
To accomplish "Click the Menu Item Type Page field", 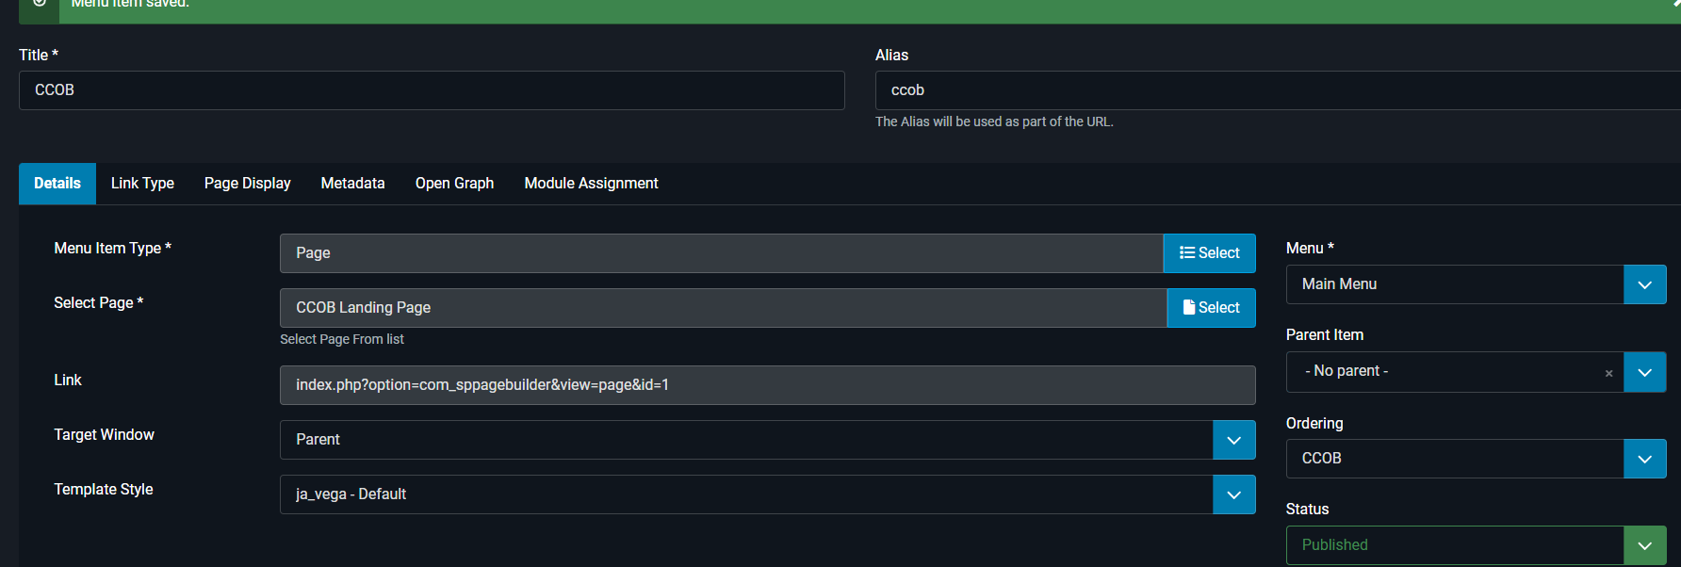I will (x=721, y=253).
